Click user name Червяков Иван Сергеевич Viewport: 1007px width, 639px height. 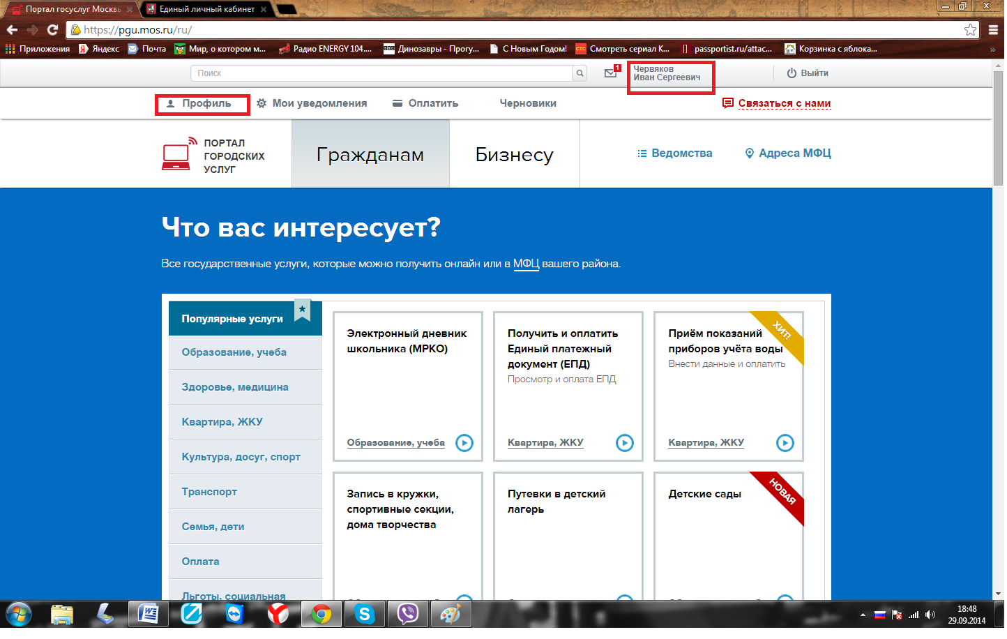[x=667, y=73]
